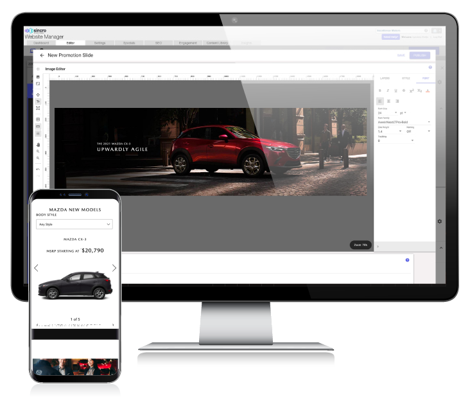Select the Text tool in Image Editor toolbar

click(x=38, y=101)
